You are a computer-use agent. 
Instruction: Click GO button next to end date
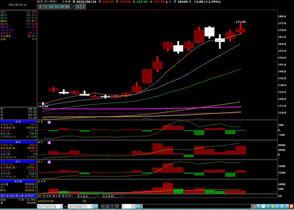[96, 206]
